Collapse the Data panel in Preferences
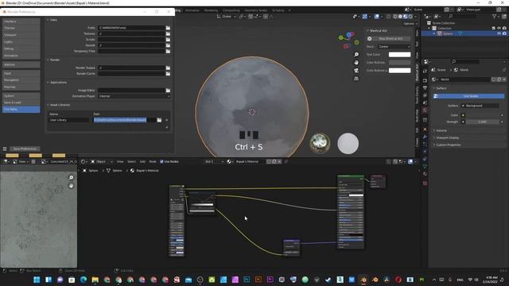The image size is (509, 286). (48, 20)
